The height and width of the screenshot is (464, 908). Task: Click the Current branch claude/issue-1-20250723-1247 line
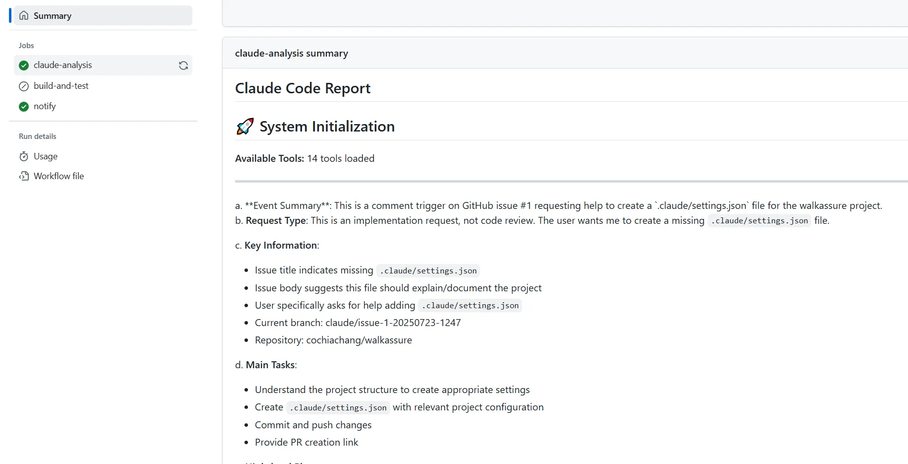358,323
